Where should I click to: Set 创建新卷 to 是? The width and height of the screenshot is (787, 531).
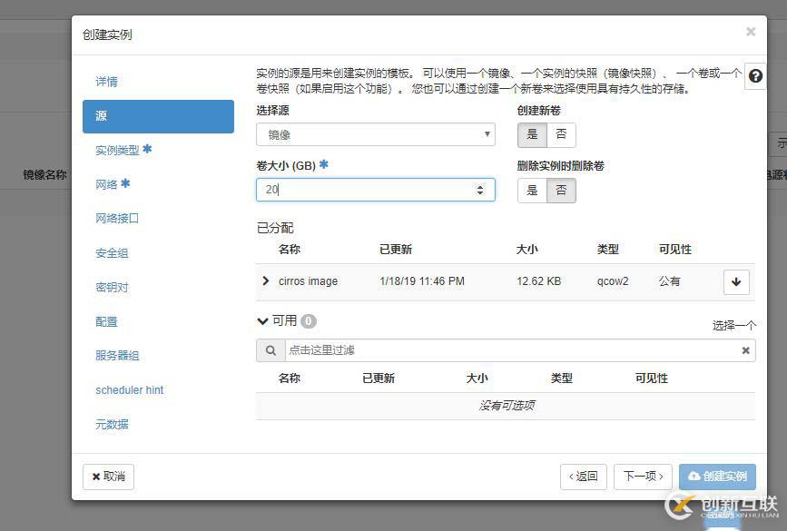pos(532,134)
